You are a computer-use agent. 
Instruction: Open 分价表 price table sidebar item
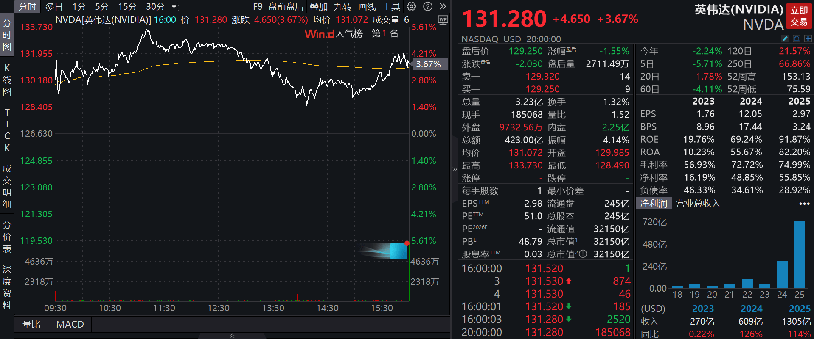[7, 237]
